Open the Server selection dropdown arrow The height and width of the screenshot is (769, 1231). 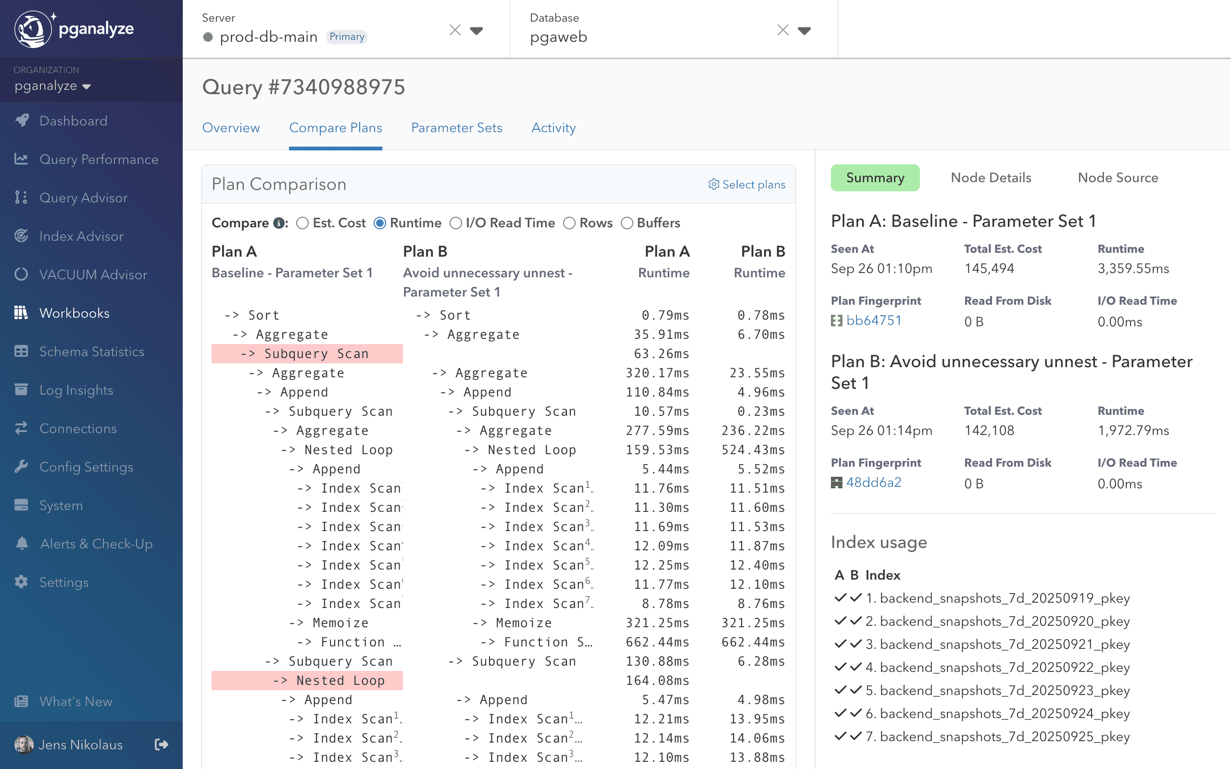(x=476, y=30)
